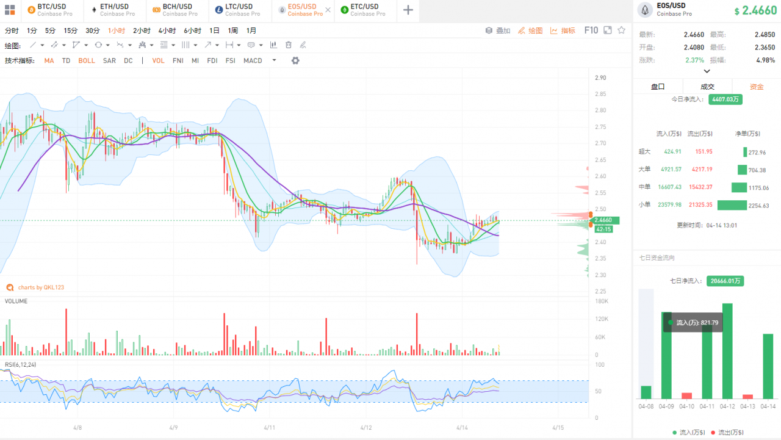Click the EOS coin logo in side panel
The width and height of the screenshot is (781, 440).
pos(645,10)
